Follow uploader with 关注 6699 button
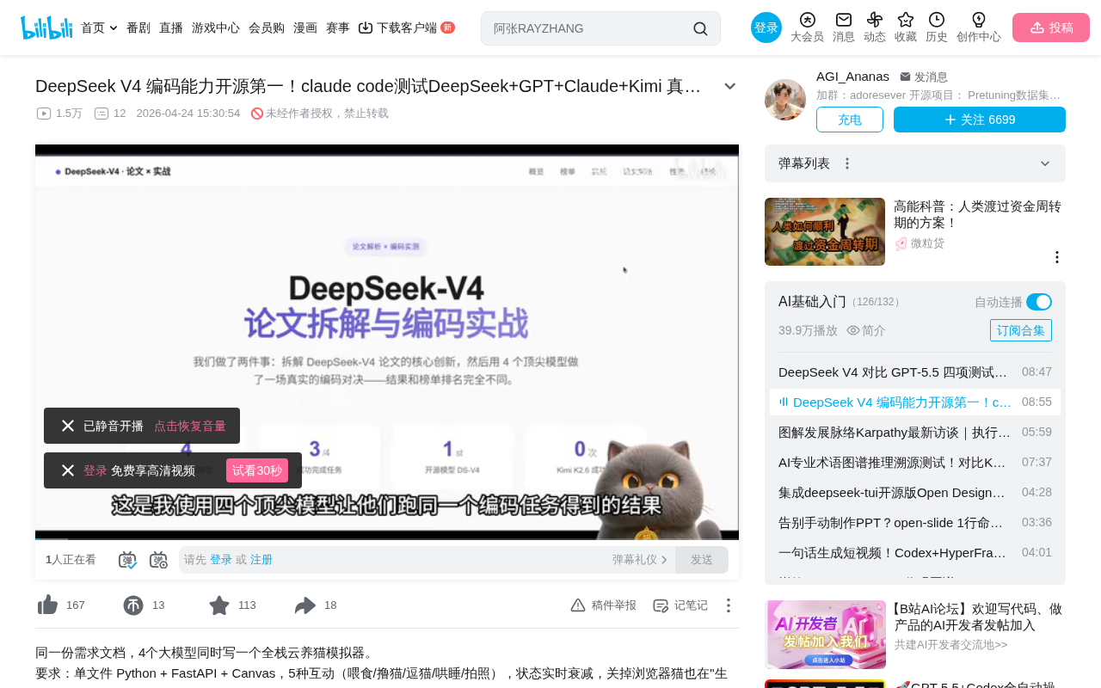1101x688 pixels. pyautogui.click(x=980, y=120)
